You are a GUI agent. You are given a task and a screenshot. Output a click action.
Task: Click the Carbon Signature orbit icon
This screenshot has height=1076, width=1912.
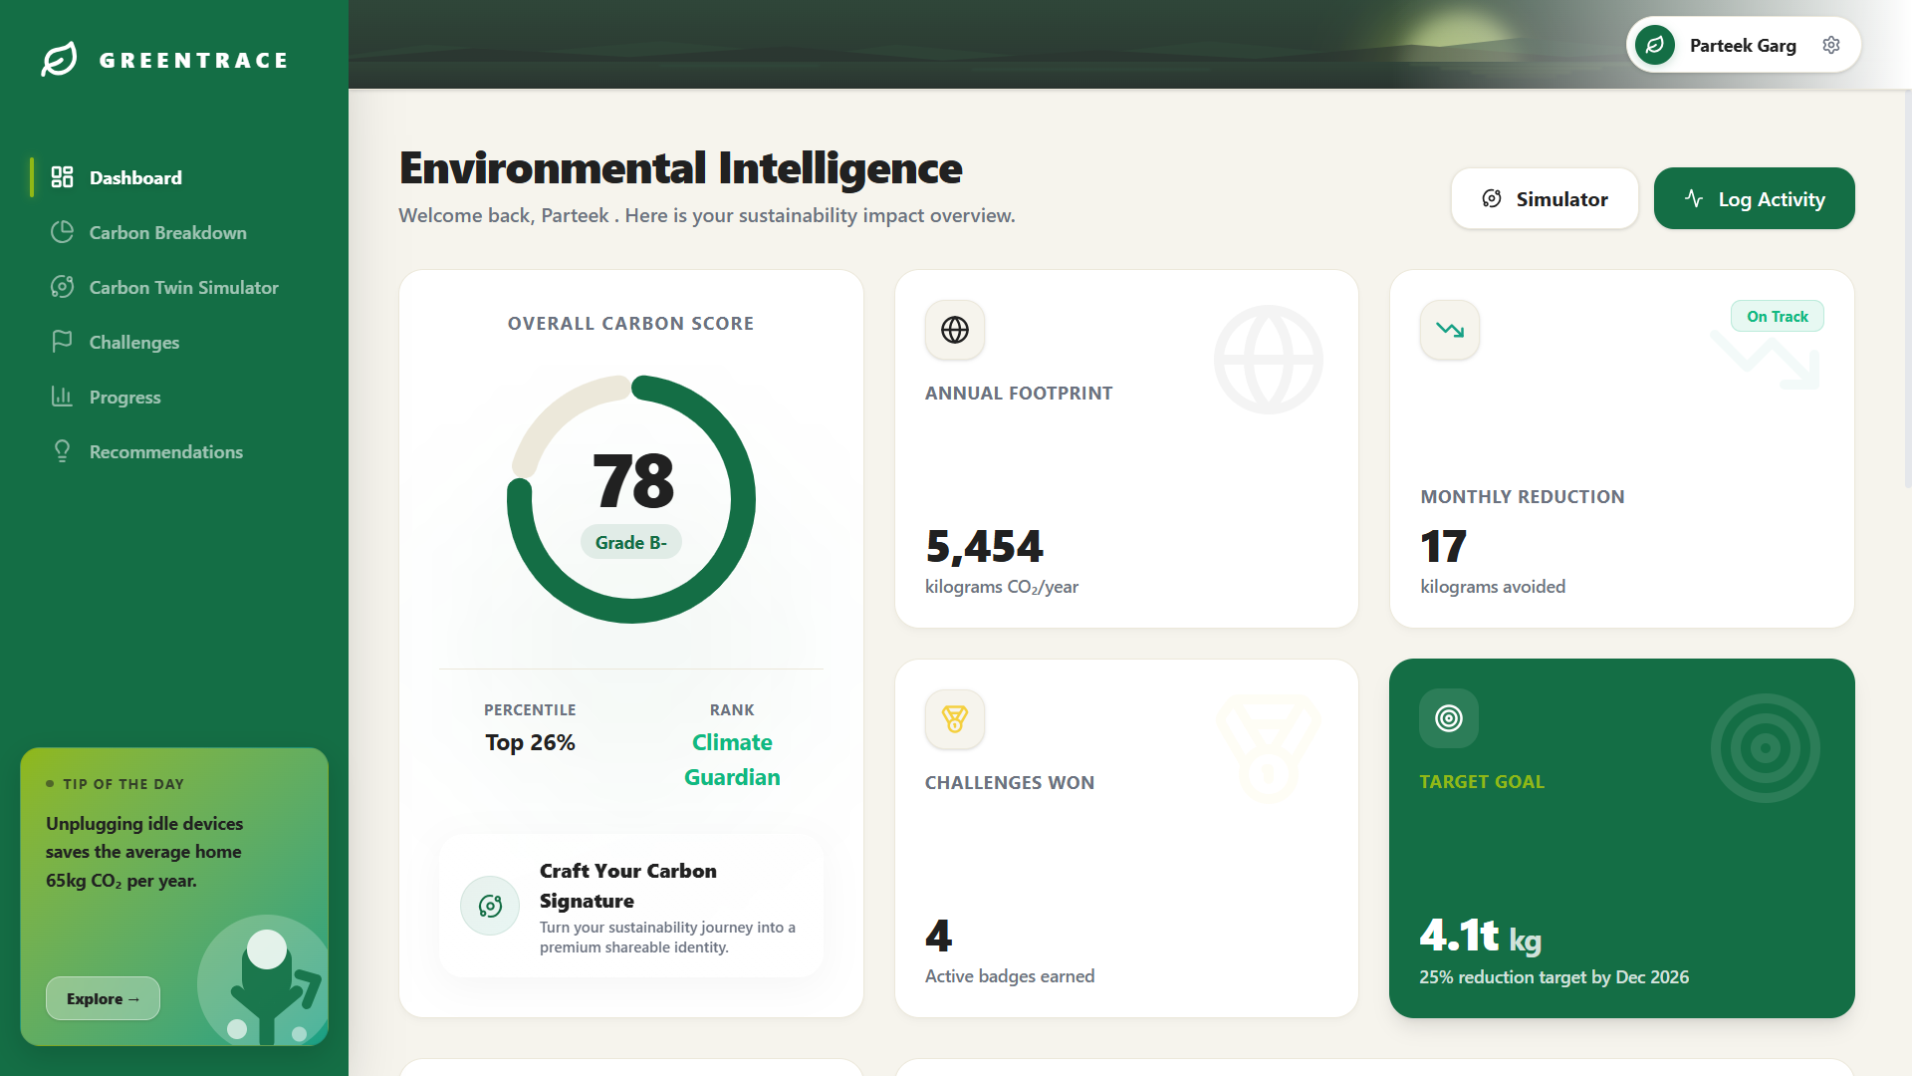point(490,906)
